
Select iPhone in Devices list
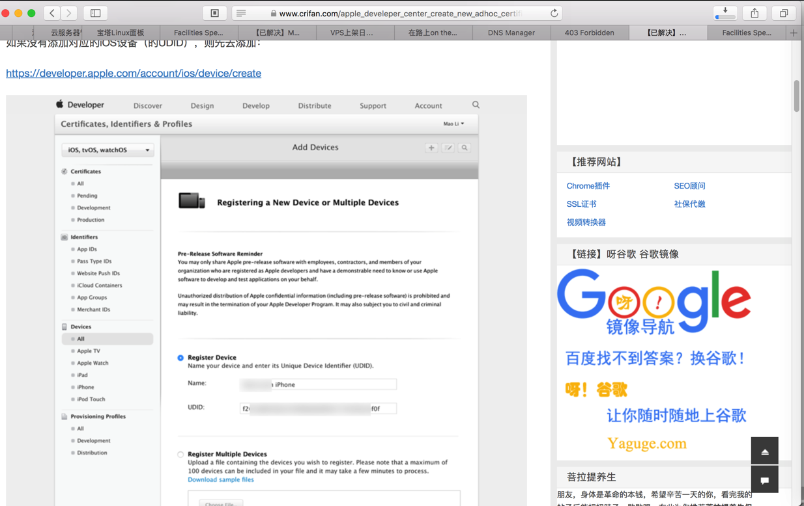(85, 388)
